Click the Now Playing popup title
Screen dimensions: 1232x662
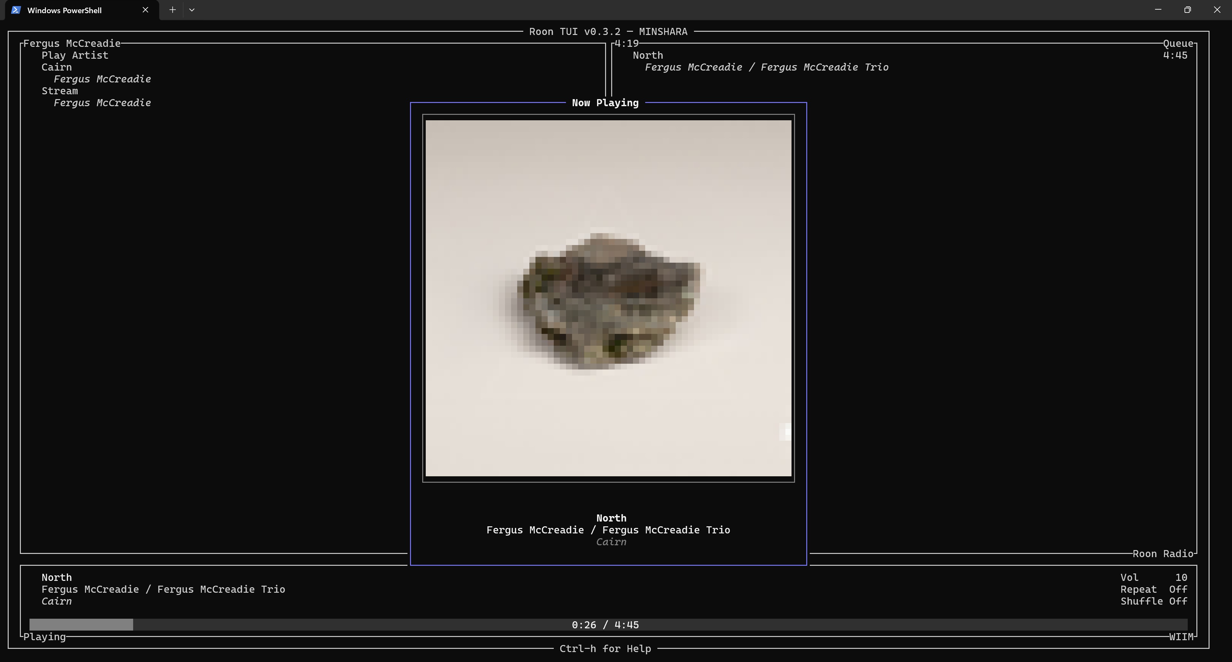[605, 103]
